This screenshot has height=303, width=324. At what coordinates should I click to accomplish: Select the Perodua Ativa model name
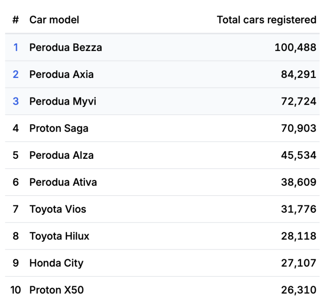point(63,182)
